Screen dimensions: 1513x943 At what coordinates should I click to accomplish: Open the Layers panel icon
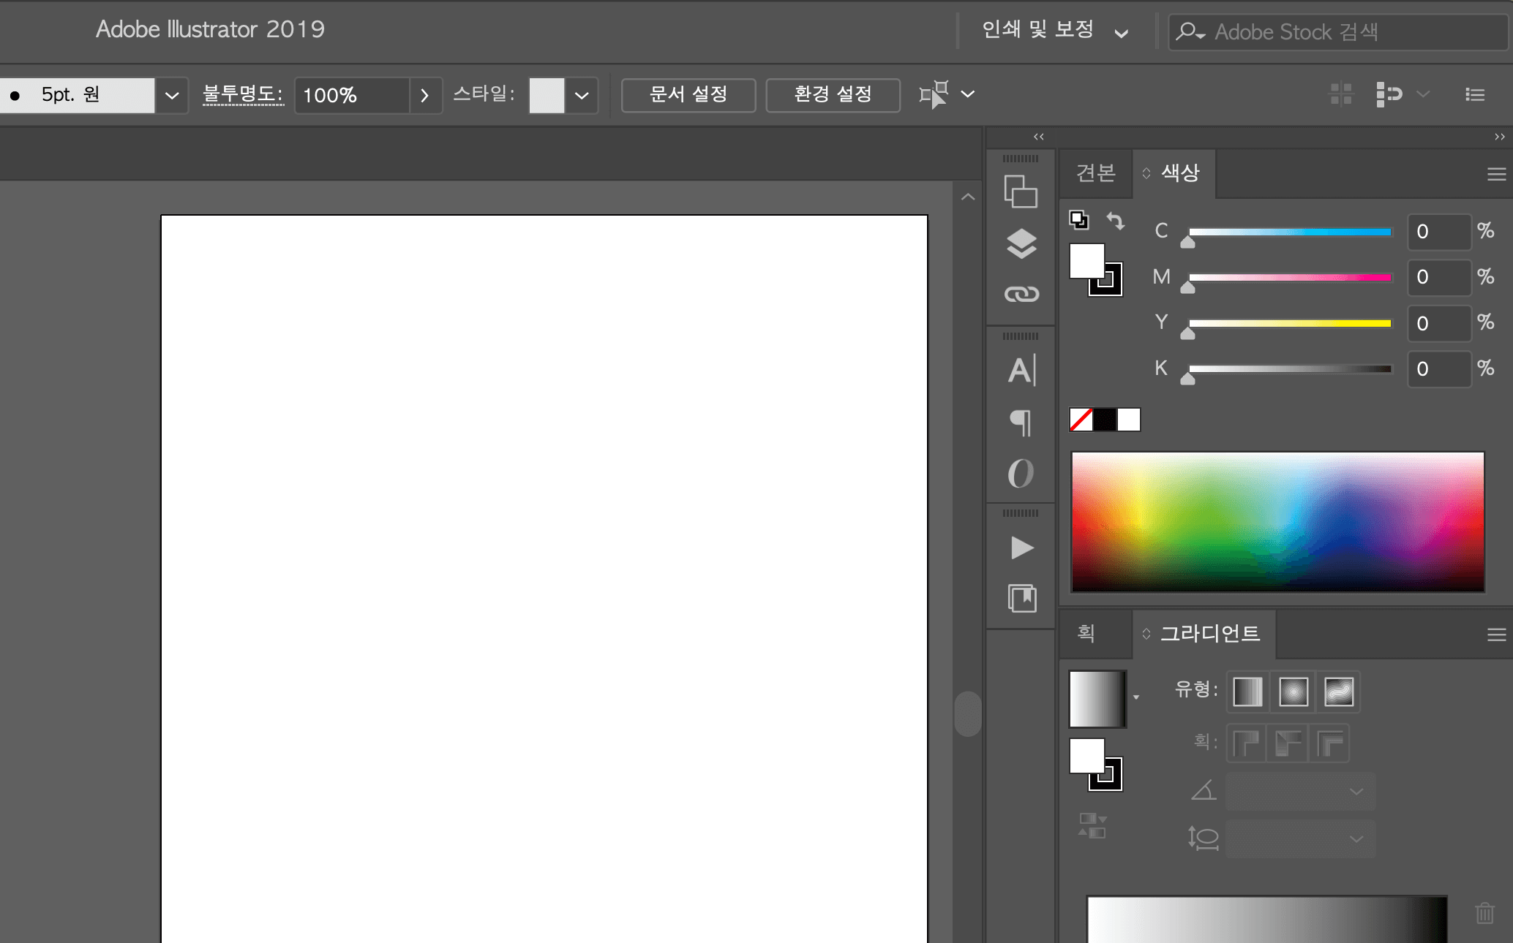coord(1021,243)
